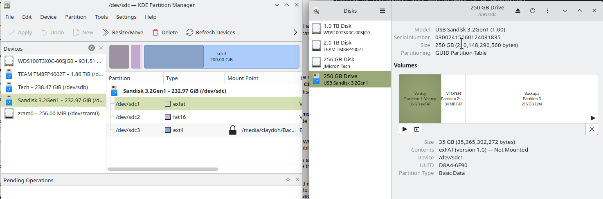Float the Devices panel using its diamond icon

92,48
